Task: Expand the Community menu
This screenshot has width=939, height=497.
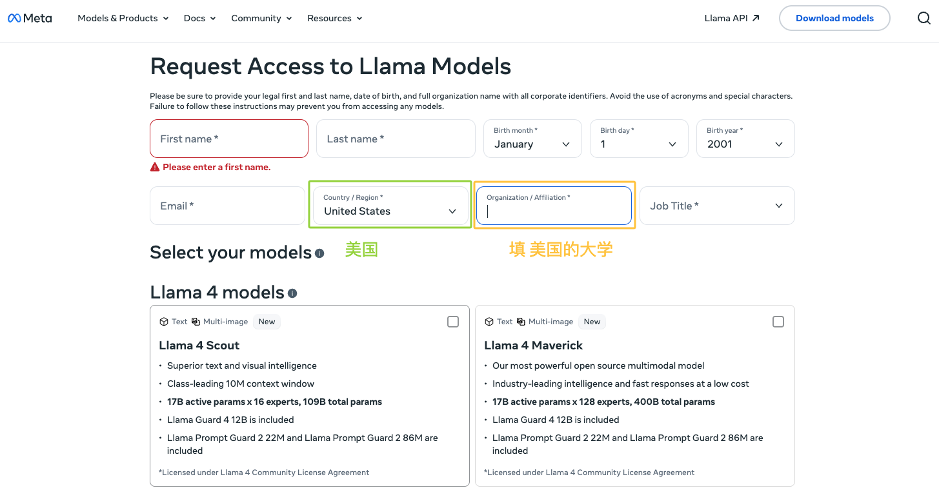Action: 261,18
